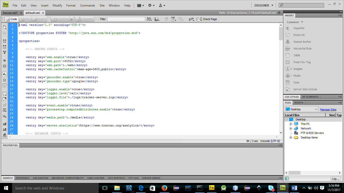Expand This PC tree node
The height and width of the screenshot is (193, 344).
[x=291, y=124]
